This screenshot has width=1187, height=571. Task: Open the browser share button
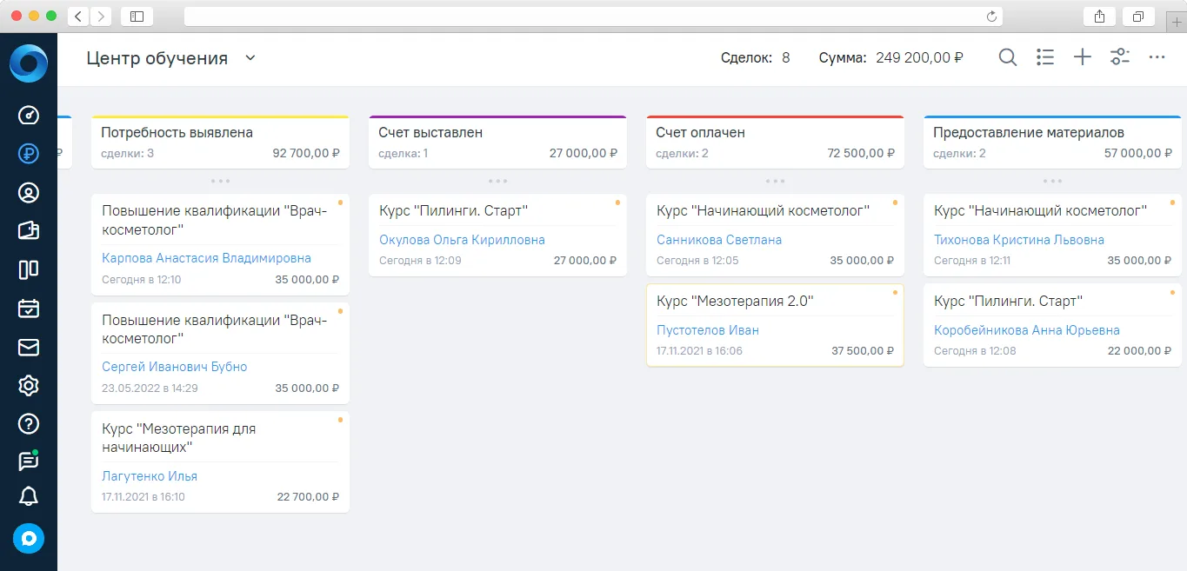click(1099, 16)
